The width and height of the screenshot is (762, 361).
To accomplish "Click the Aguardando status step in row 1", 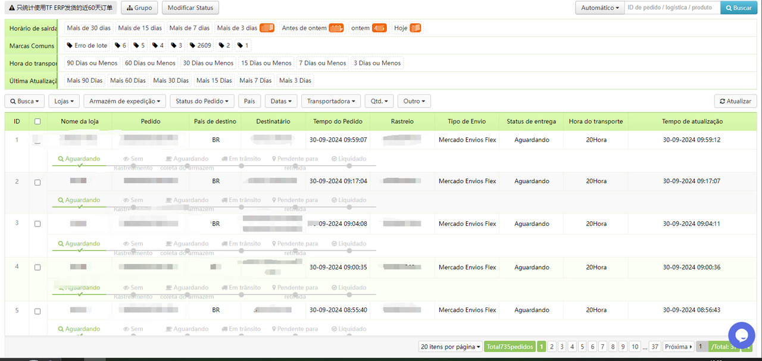I will pos(79,159).
